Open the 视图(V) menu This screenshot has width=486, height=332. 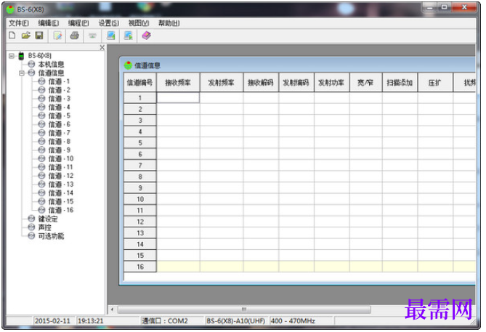click(139, 23)
